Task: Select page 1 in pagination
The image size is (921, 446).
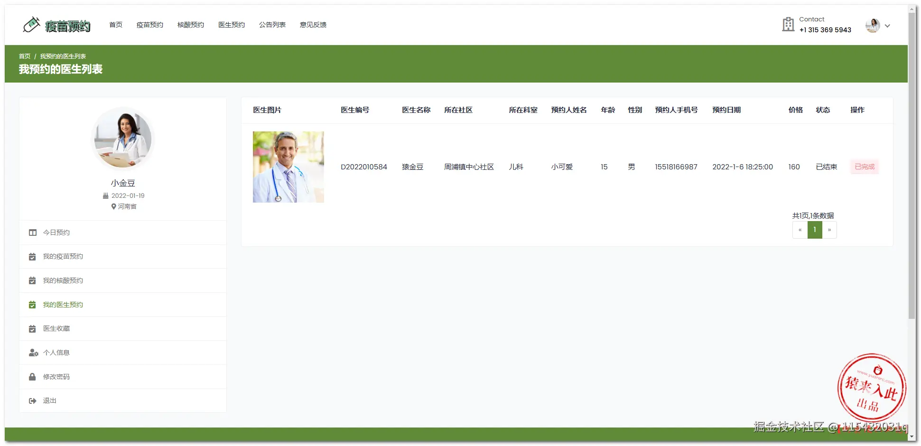Action: click(x=815, y=230)
